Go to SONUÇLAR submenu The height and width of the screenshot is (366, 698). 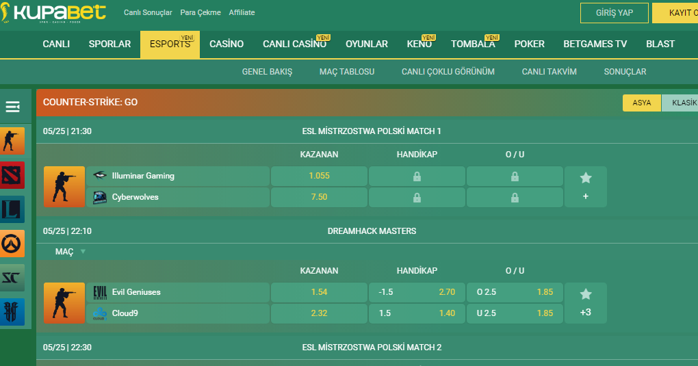[x=625, y=72]
